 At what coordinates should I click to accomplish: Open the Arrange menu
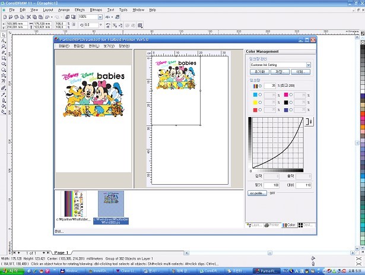pyautogui.click(x=64, y=10)
